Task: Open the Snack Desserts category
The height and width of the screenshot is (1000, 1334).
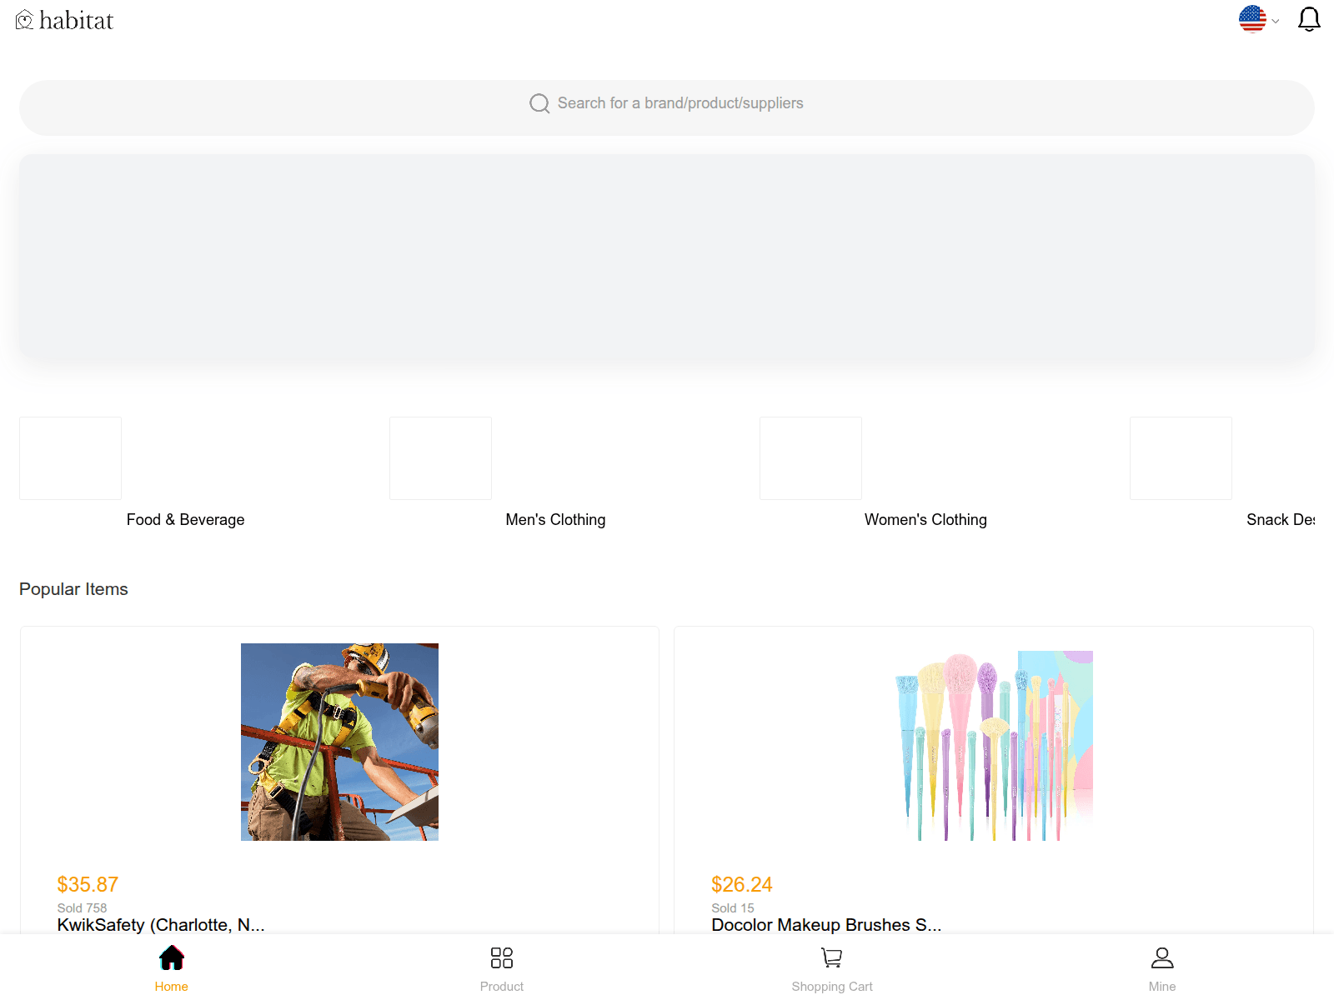Action: coord(1281,520)
